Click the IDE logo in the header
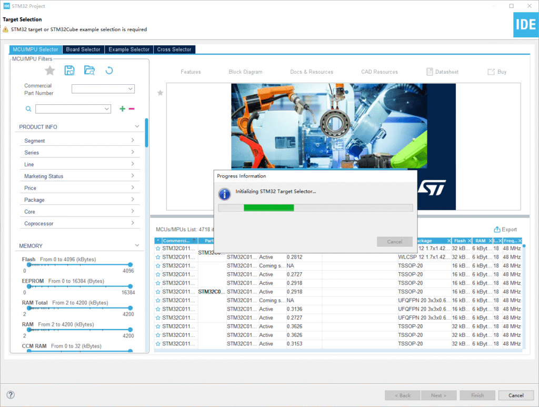539x407 pixels. (526, 25)
